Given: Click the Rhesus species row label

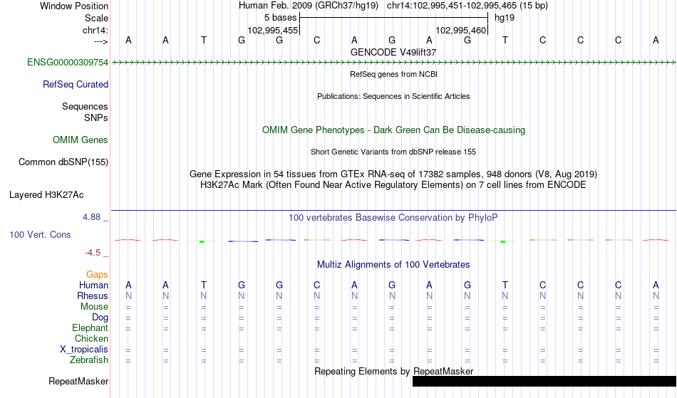Looking at the screenshot, I should click(x=93, y=295).
